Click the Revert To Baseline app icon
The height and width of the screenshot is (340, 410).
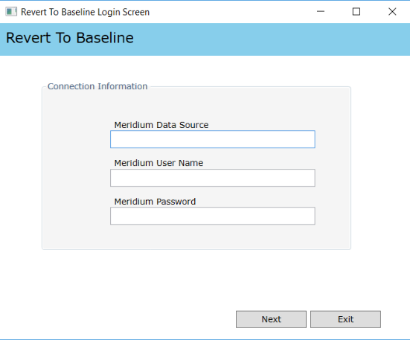point(11,12)
